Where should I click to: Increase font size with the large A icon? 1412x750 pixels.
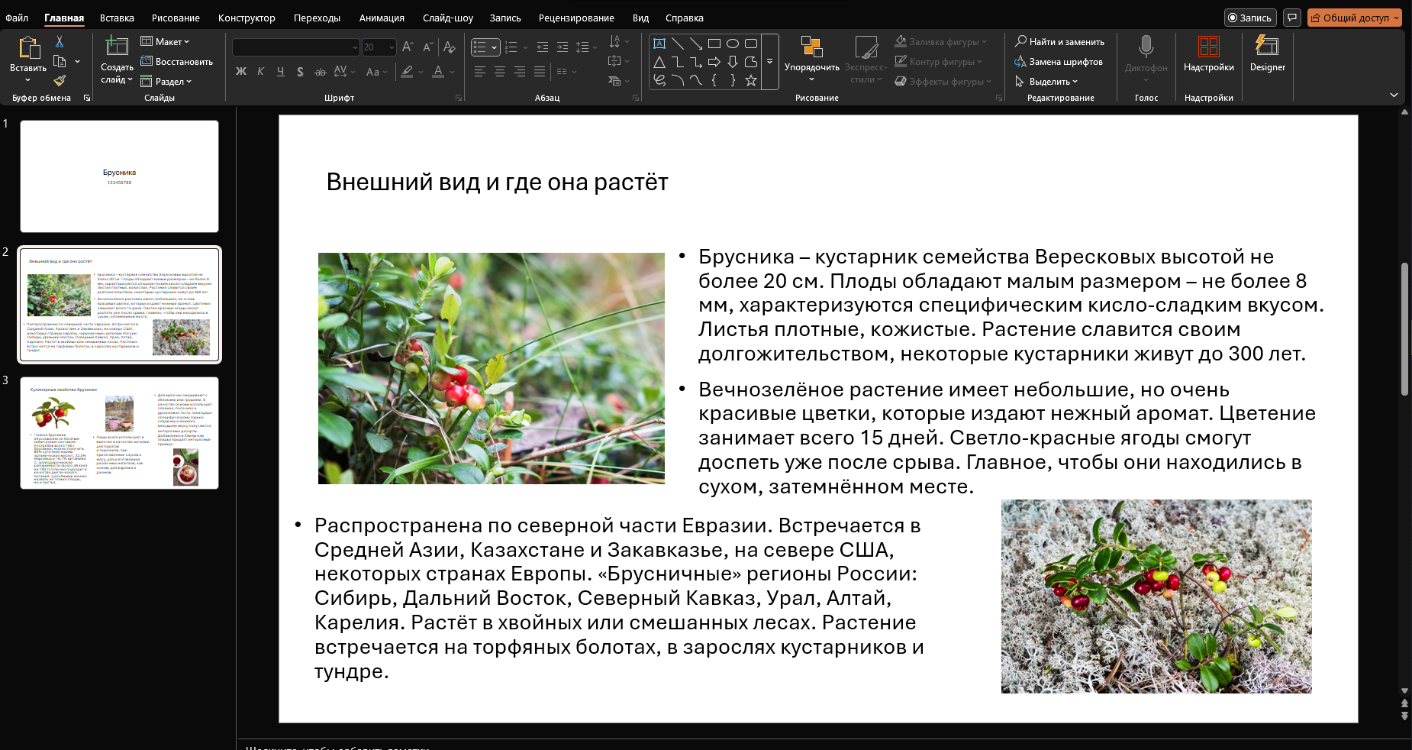coord(408,47)
